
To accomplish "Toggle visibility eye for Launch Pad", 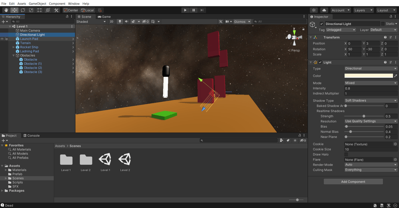I will click(2, 39).
